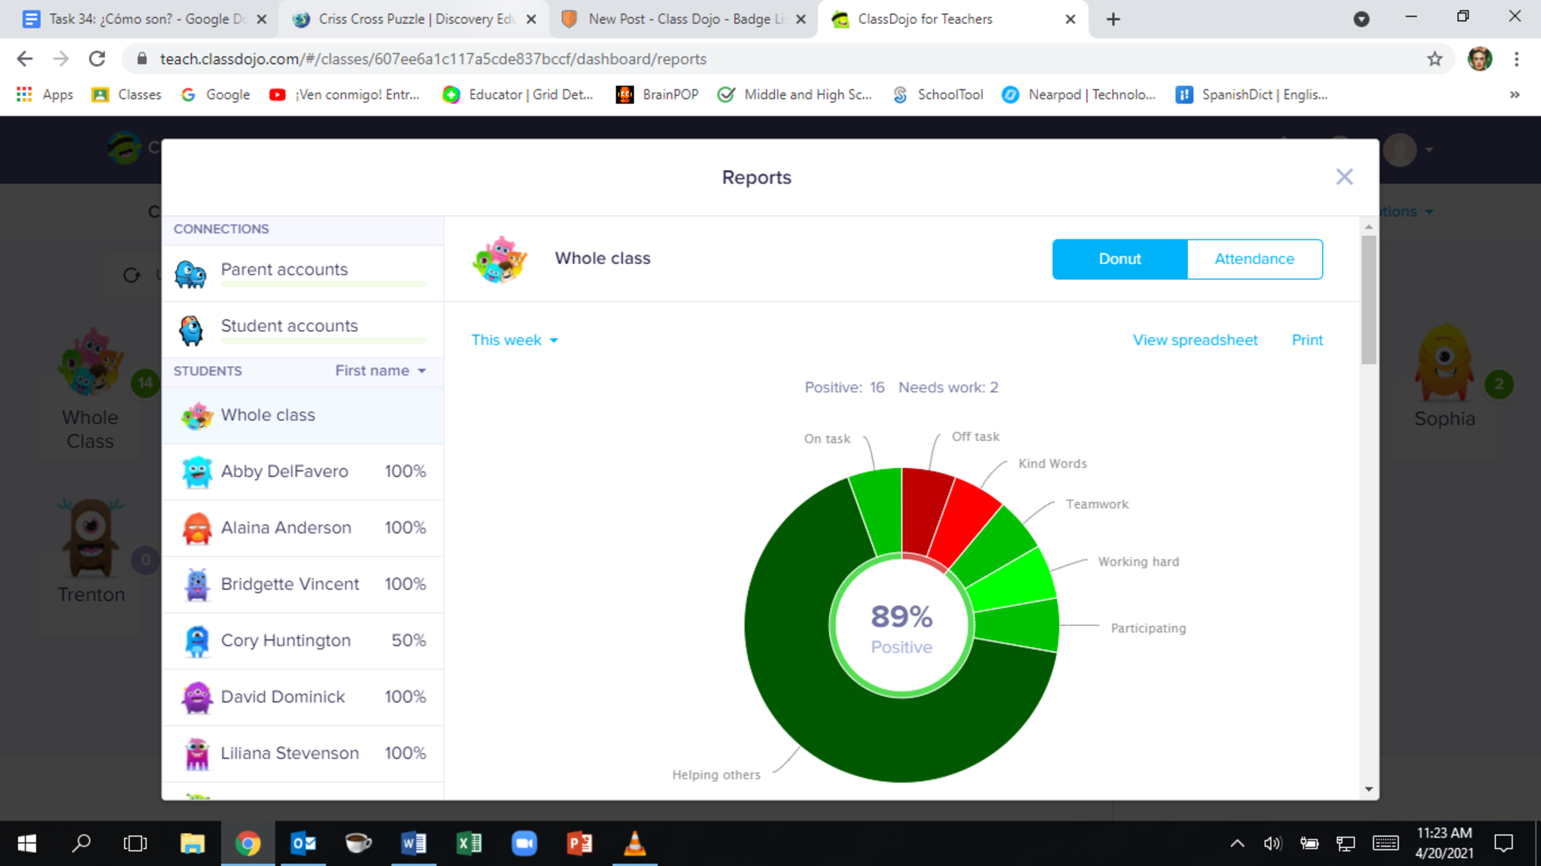Click the Student accounts monster icon

[190, 330]
